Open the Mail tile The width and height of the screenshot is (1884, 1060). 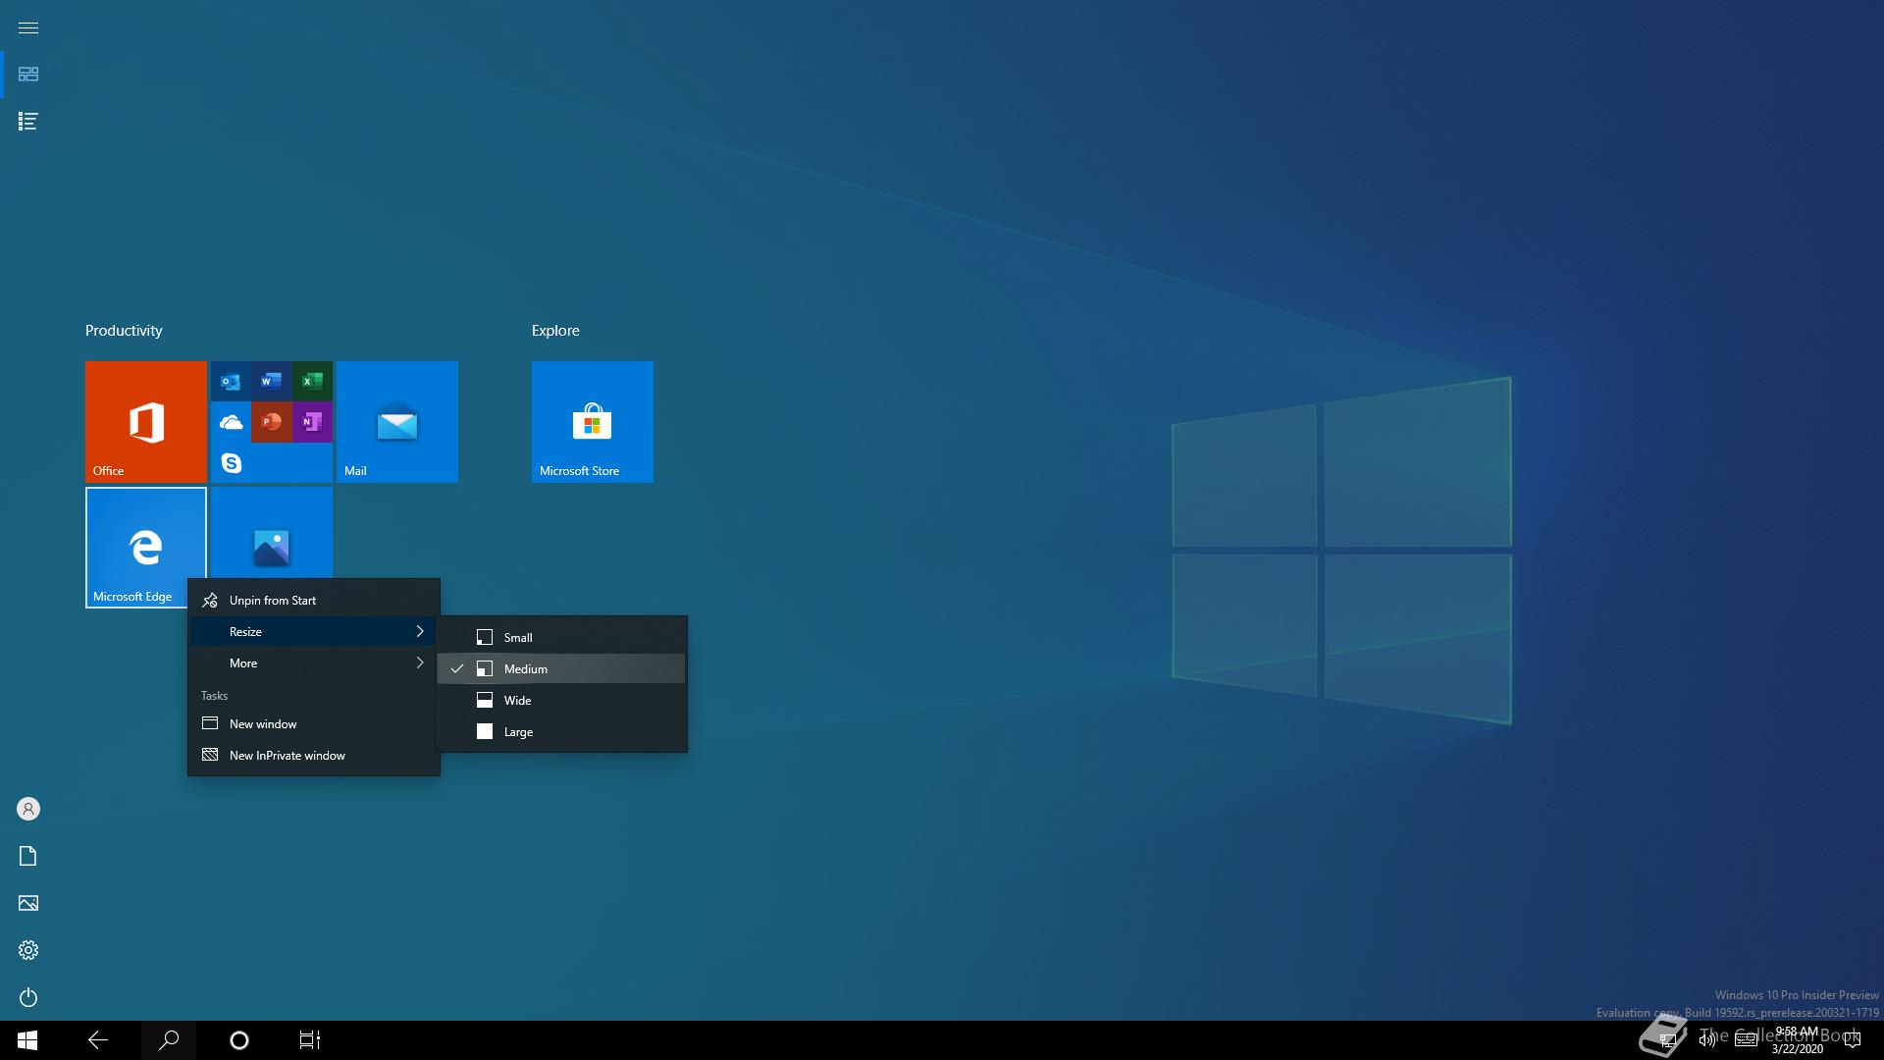coord(397,422)
